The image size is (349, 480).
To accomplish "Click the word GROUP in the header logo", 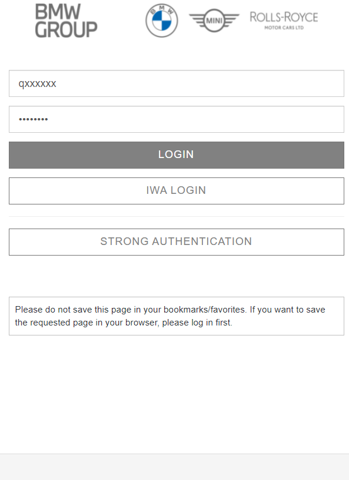I will (67, 29).
